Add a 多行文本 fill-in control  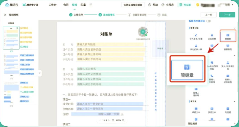click(x=212, y=110)
